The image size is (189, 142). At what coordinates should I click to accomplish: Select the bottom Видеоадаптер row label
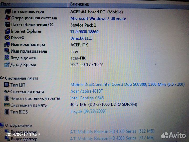(x=24, y=139)
